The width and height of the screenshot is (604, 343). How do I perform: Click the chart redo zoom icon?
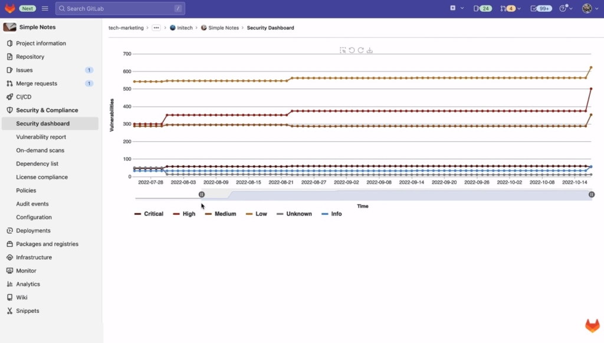pyautogui.click(x=361, y=50)
